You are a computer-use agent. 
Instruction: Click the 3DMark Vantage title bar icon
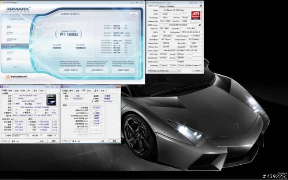point(1,2)
